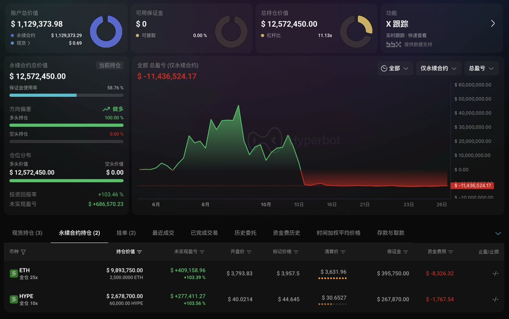This screenshot has height=319, width=509.
Task: Sort by 资金费用 column icon
Action: pyautogui.click(x=450, y=252)
